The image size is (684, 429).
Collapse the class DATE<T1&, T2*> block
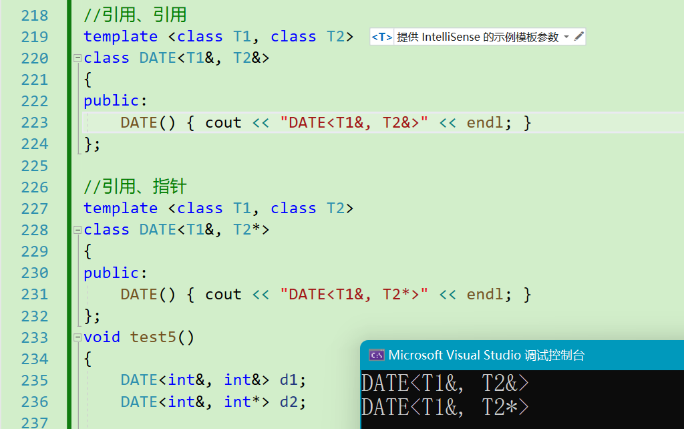point(77,230)
